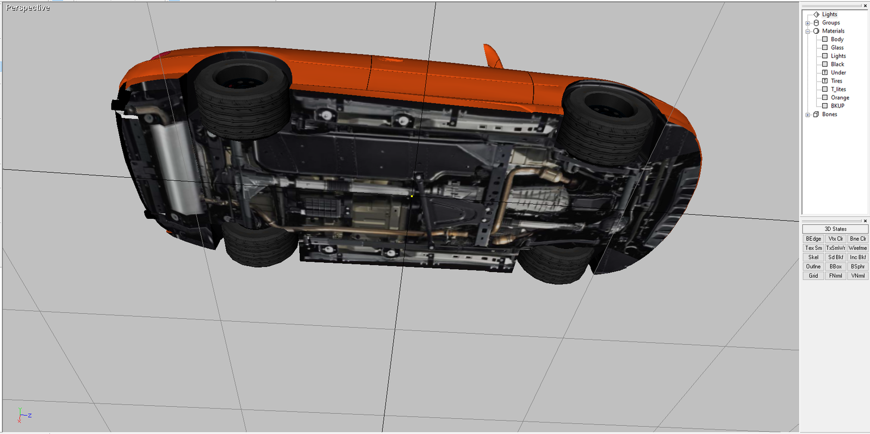This screenshot has width=870, height=434.
Task: Click the Perspective viewport label
Action: (x=28, y=8)
